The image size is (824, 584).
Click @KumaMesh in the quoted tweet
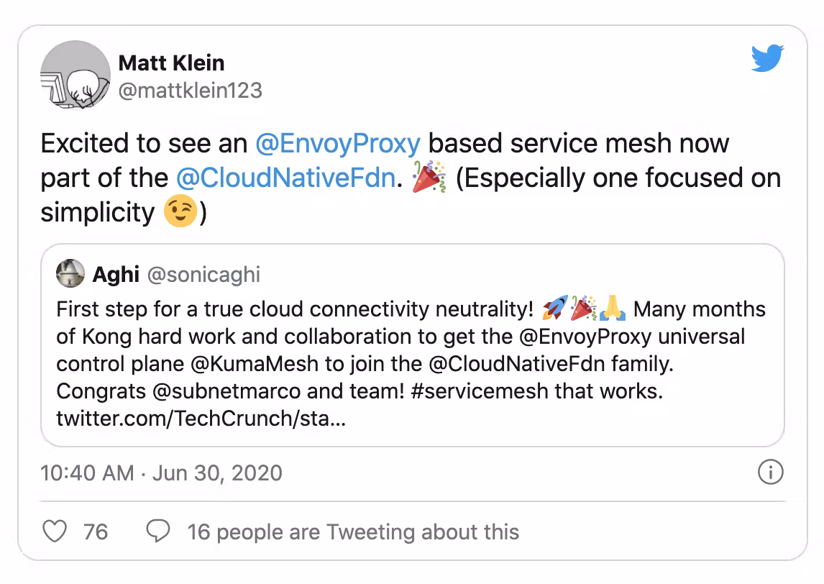coord(257,363)
